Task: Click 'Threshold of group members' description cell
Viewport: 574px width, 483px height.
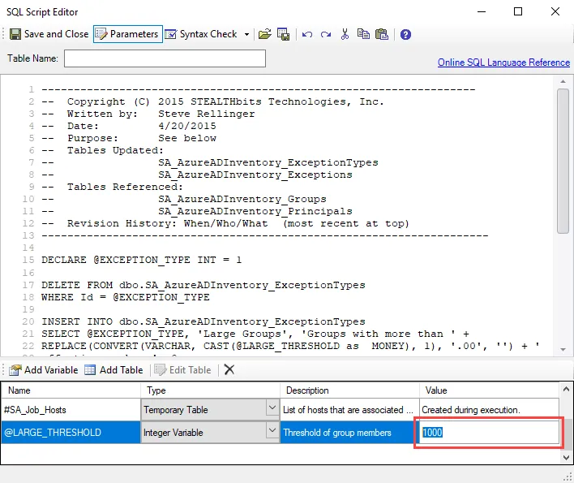Action: tap(349, 433)
